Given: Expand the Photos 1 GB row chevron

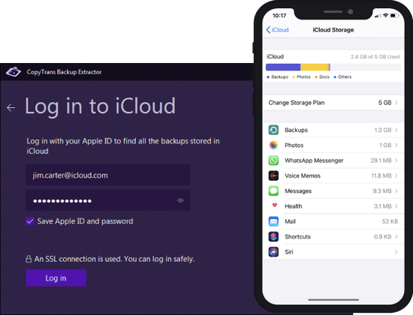Looking at the screenshot, I should tap(396, 145).
